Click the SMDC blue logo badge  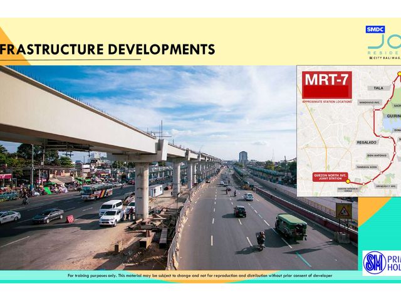coord(375,29)
